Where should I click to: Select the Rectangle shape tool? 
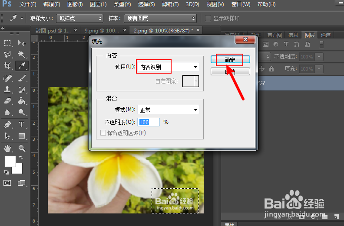22,136
